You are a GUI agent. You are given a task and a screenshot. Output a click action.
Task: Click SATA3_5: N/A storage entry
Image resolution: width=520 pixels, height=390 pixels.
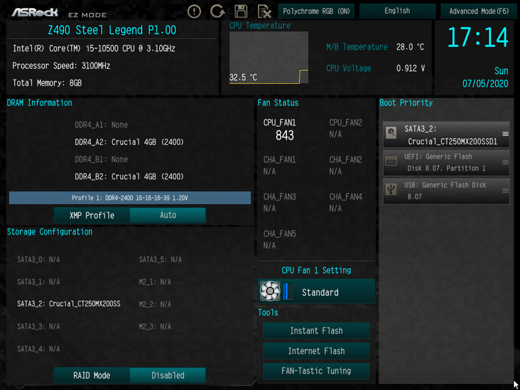click(x=160, y=259)
